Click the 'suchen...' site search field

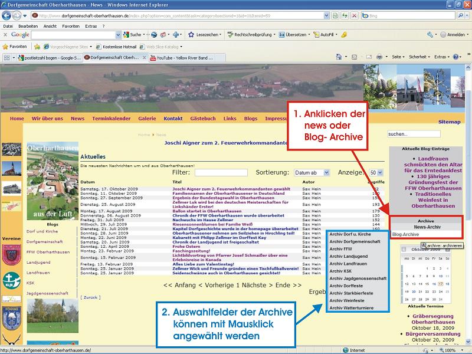click(414, 134)
